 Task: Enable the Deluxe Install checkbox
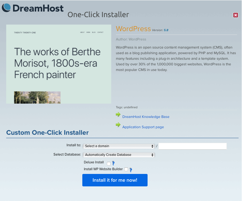pos(109,164)
